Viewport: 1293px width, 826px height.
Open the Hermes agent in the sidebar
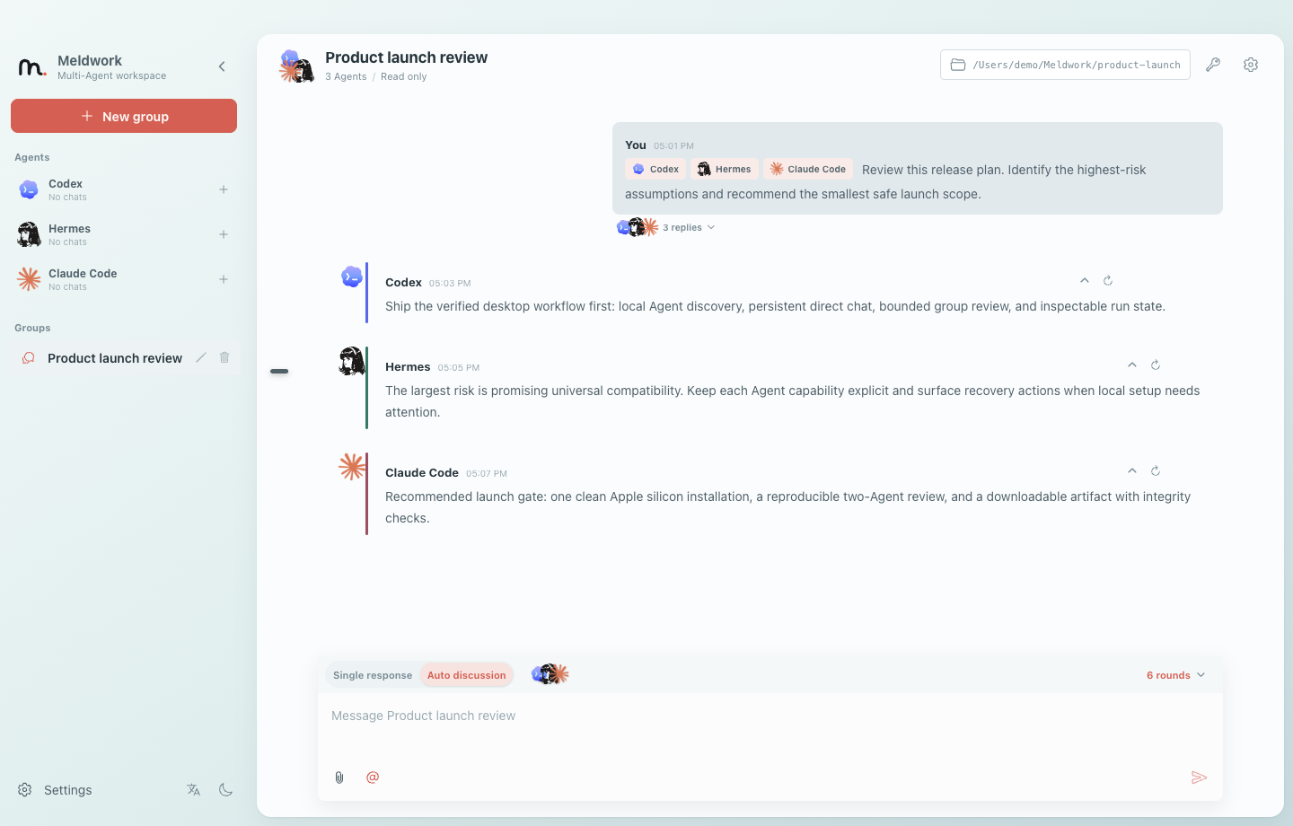pos(124,234)
